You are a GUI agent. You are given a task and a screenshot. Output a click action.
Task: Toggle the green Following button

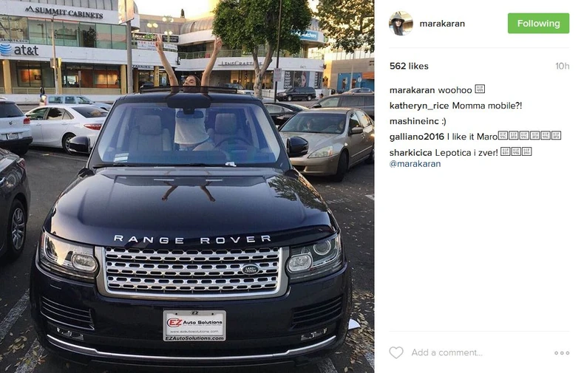[x=538, y=23]
